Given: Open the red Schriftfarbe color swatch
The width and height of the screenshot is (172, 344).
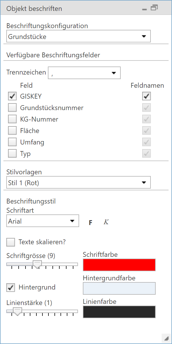Looking at the screenshot, I should pyautogui.click(x=119, y=265).
